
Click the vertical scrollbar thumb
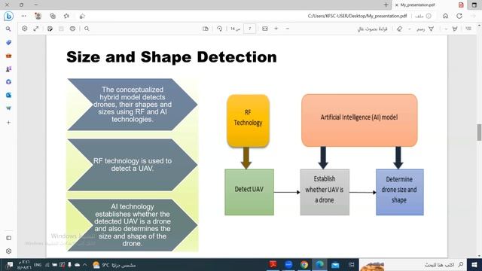pos(479,132)
